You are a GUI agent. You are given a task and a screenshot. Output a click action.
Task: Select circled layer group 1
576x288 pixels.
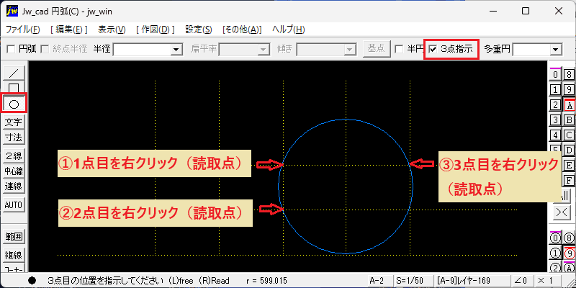coord(555,253)
